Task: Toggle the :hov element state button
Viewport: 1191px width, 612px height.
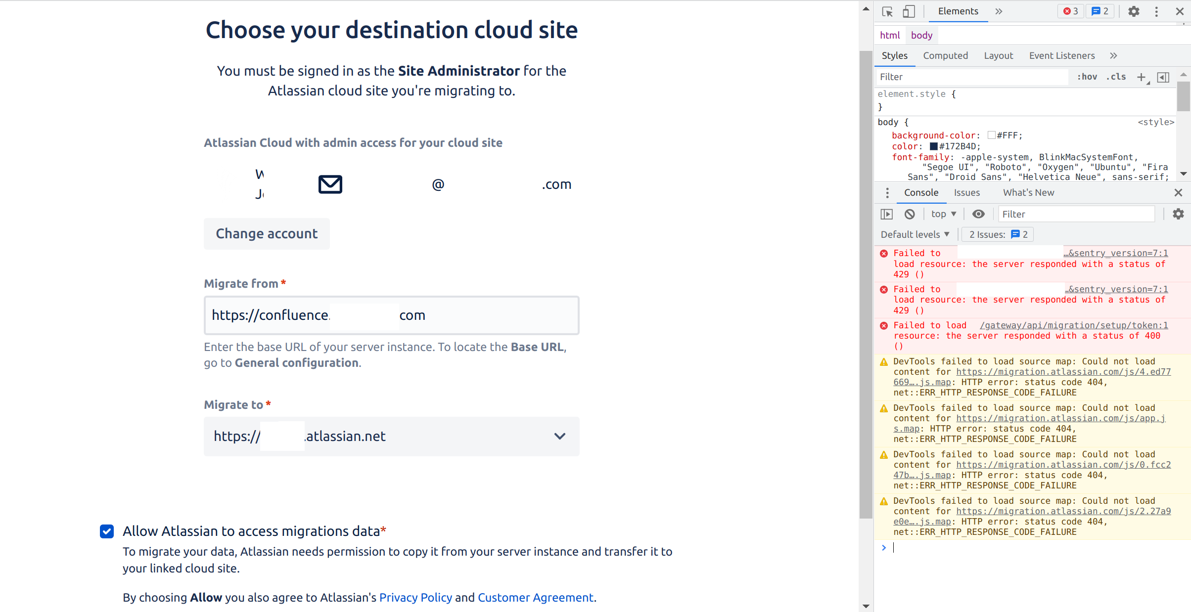Action: pyautogui.click(x=1087, y=77)
